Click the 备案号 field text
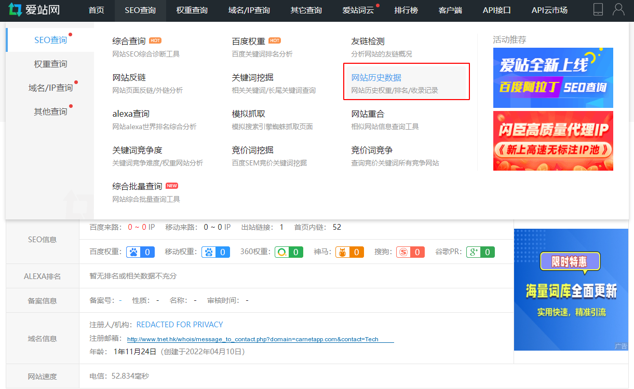The height and width of the screenshot is (389, 634). (105, 300)
